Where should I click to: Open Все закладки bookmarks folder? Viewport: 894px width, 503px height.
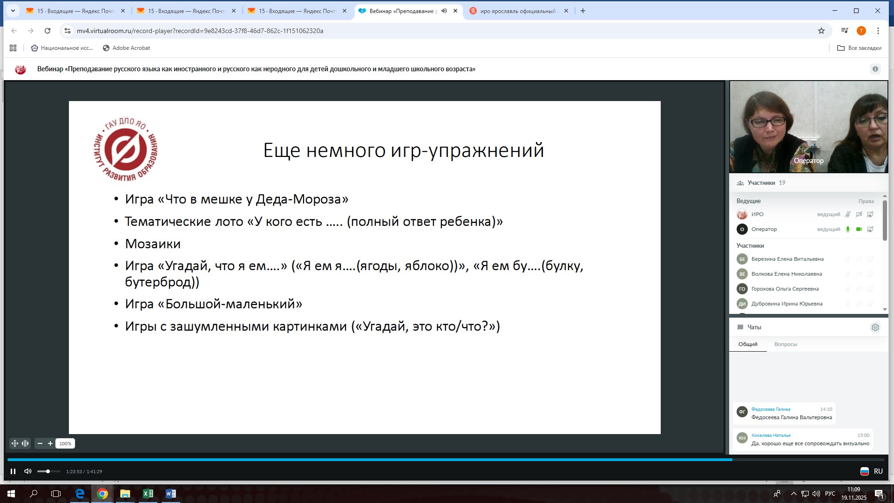click(x=859, y=48)
